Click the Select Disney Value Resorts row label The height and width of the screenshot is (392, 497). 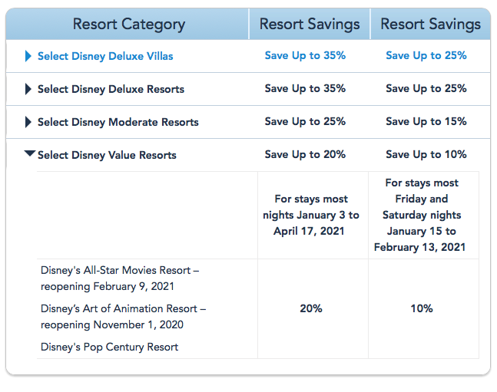point(107,155)
